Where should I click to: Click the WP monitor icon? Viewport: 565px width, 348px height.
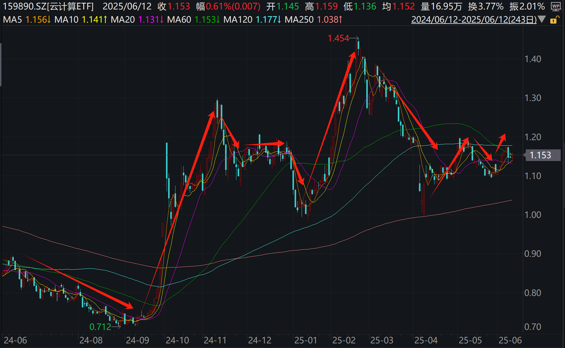(556, 6)
